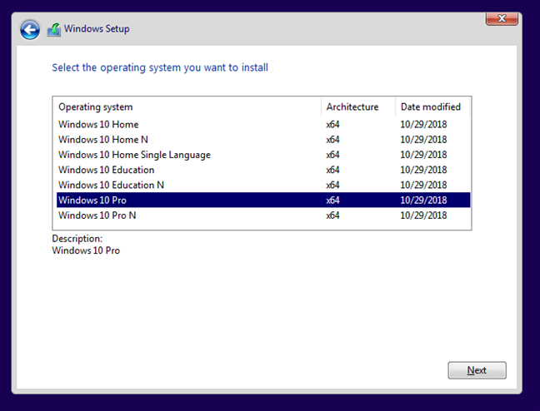Click x64 in the Windows 10 Home row
The width and height of the screenshot is (540, 411).
pos(332,124)
